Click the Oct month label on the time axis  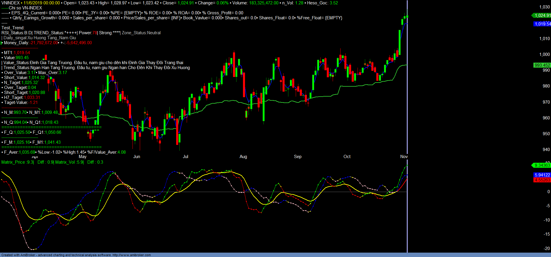347,157
